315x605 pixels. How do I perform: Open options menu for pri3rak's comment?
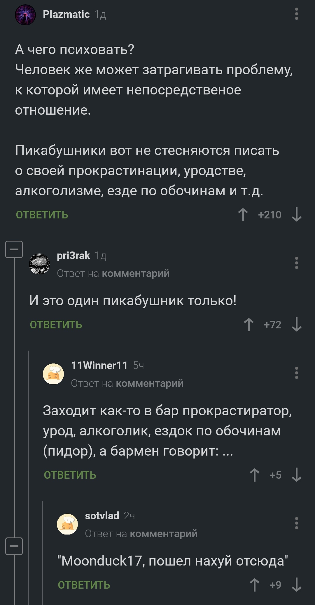click(296, 263)
